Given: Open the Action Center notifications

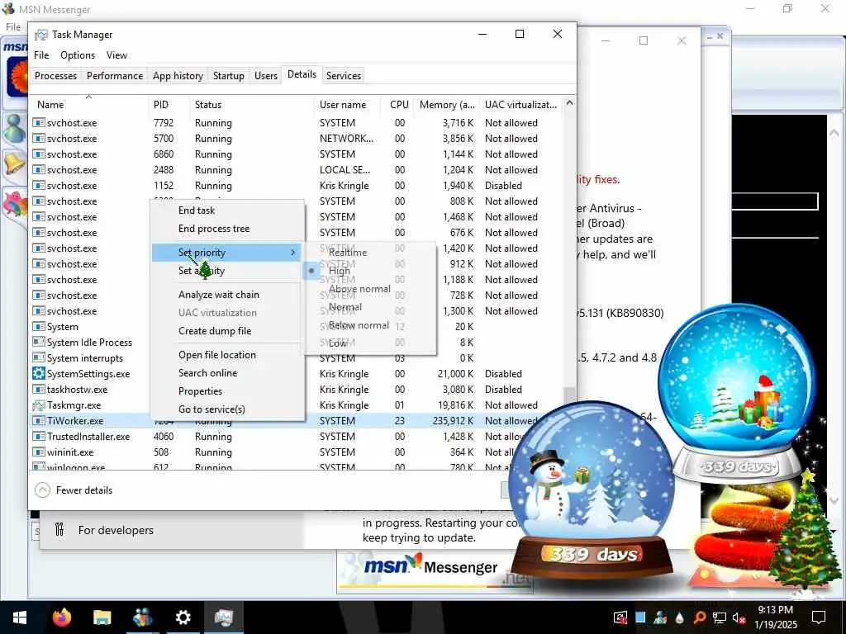Looking at the screenshot, I should pyautogui.click(x=819, y=617).
